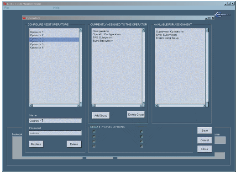Screen dimensions: 236x172
Task: Click left arrow of Available For Assignment horizontal scrollbar
Action: pos(157,105)
